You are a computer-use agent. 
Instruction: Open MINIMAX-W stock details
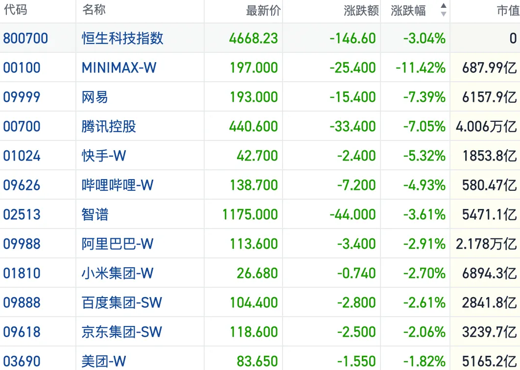[118, 68]
